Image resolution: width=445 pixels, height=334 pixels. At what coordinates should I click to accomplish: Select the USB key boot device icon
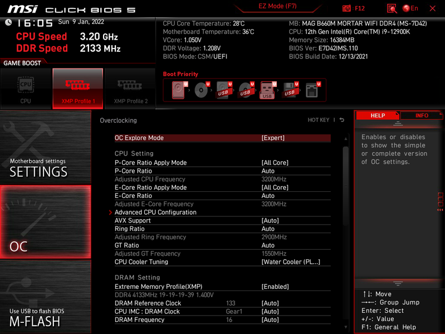(x=268, y=90)
